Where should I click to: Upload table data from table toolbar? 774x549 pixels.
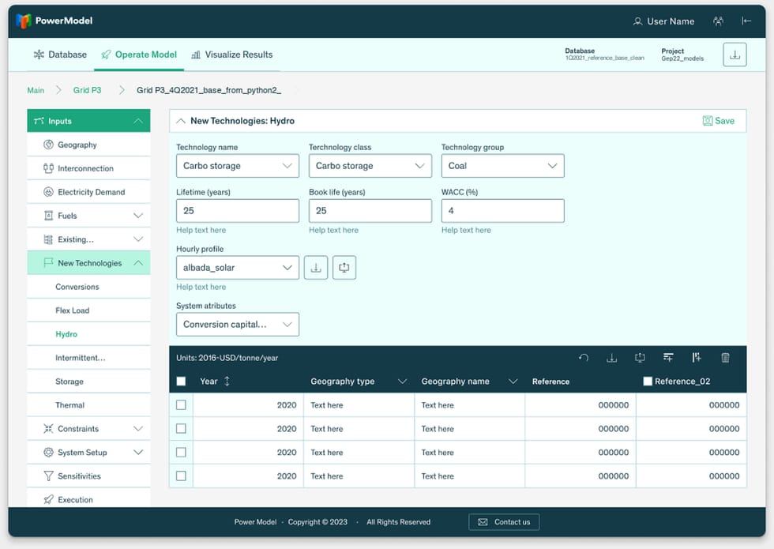pos(640,357)
